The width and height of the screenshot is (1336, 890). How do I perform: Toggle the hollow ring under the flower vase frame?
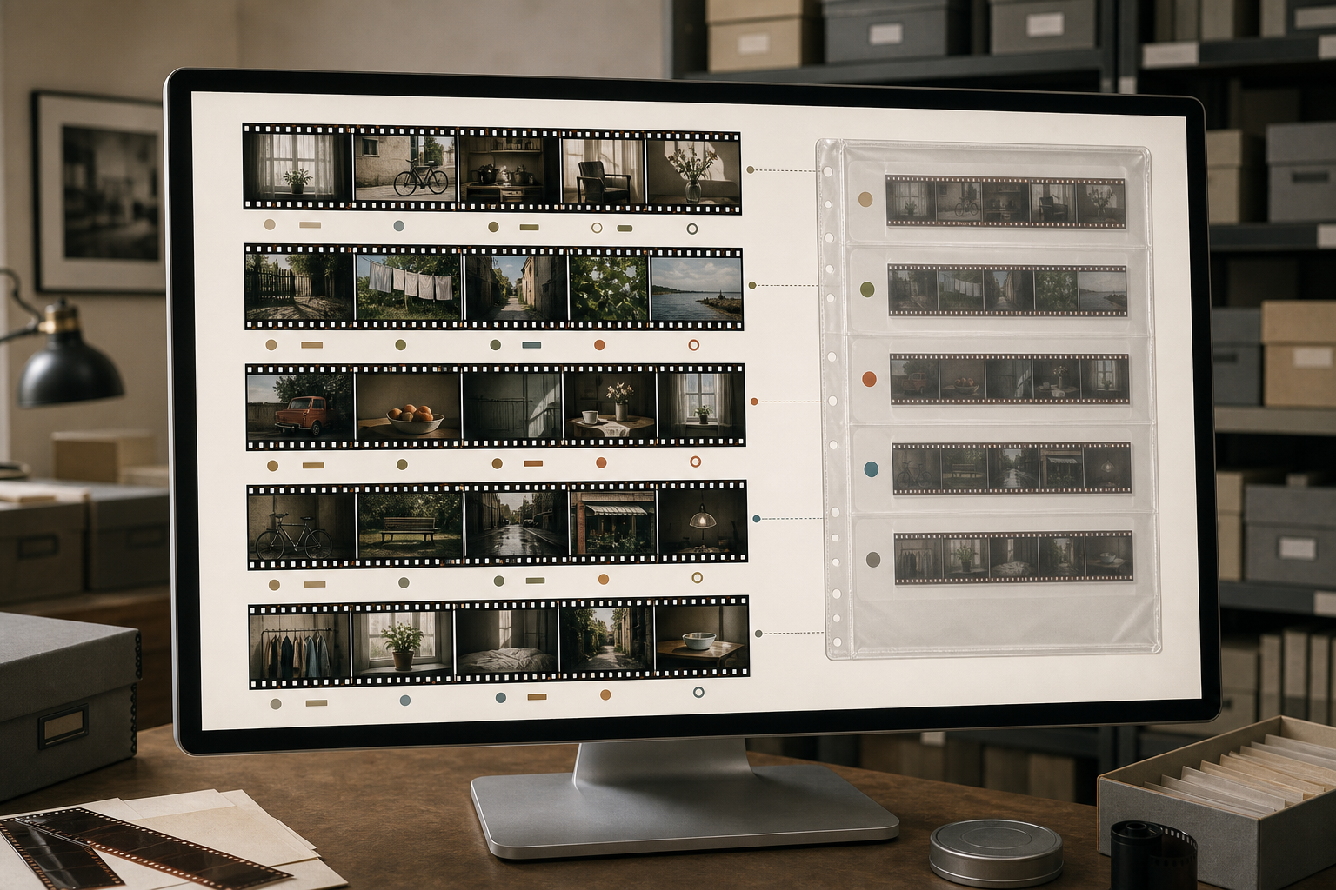click(692, 229)
